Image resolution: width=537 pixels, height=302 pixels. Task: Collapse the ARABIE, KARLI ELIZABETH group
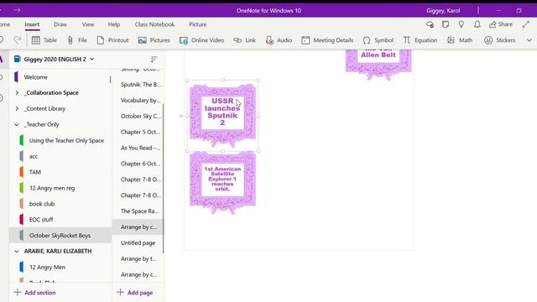pos(17,252)
